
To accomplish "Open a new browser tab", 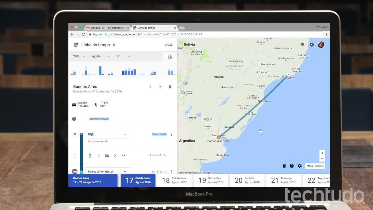I will tap(182, 28).
